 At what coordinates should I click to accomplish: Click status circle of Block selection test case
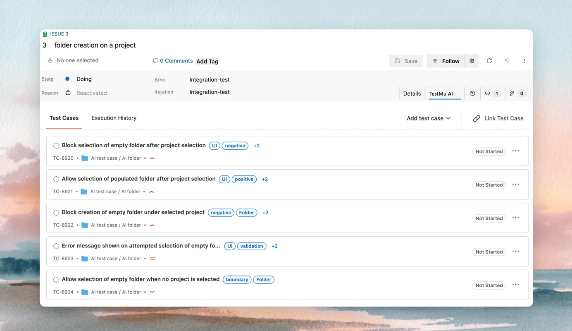[x=56, y=146]
